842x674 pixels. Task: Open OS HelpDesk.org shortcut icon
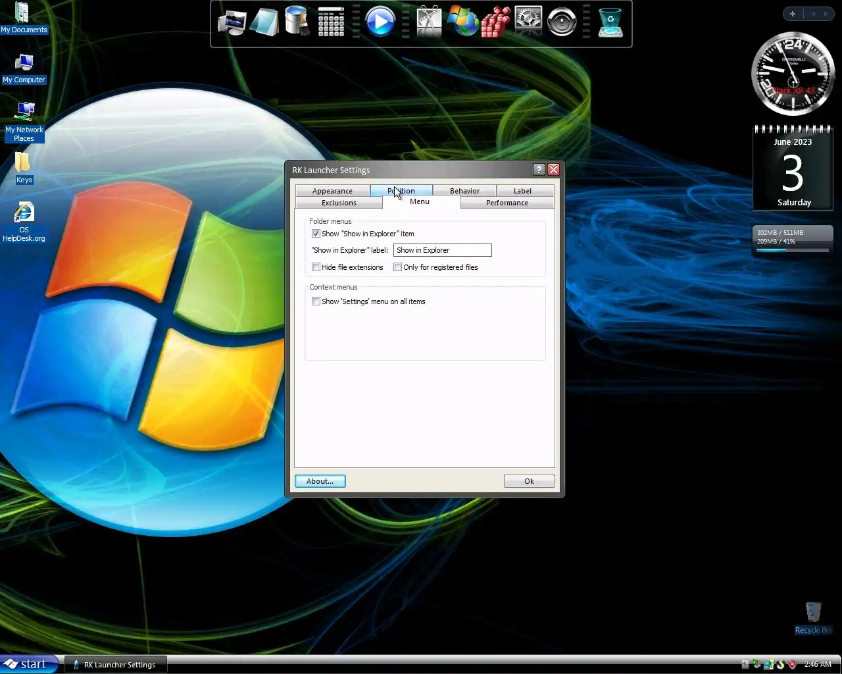pyautogui.click(x=24, y=222)
